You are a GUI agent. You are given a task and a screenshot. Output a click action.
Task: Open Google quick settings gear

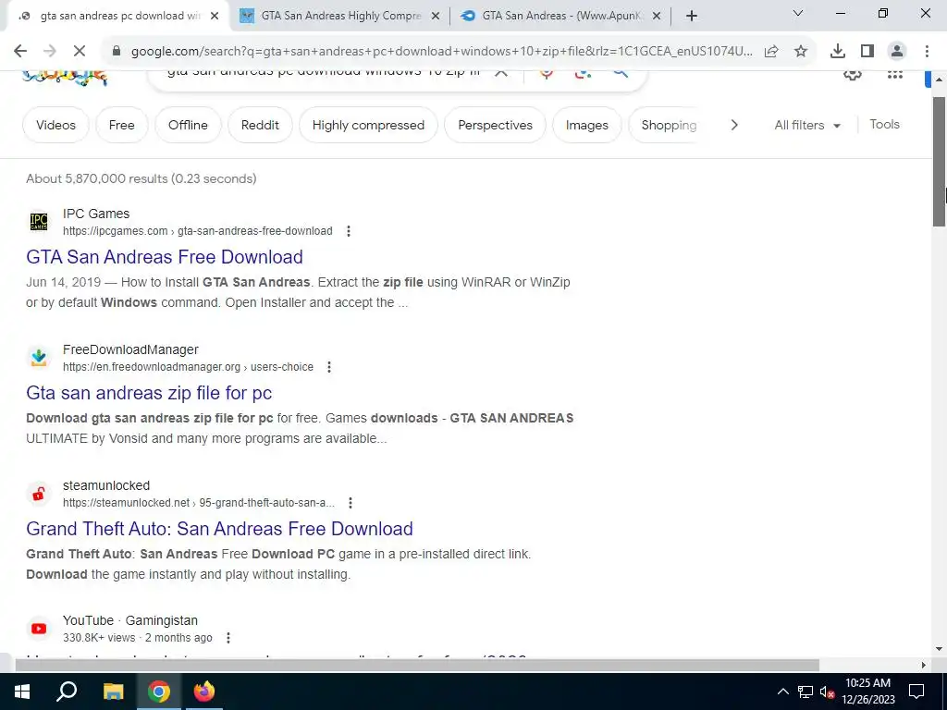click(x=852, y=74)
